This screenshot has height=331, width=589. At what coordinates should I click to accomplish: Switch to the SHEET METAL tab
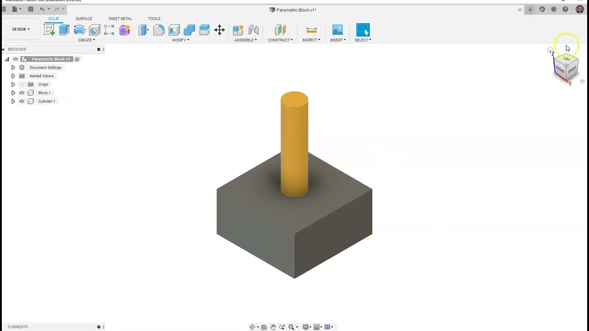coord(120,19)
